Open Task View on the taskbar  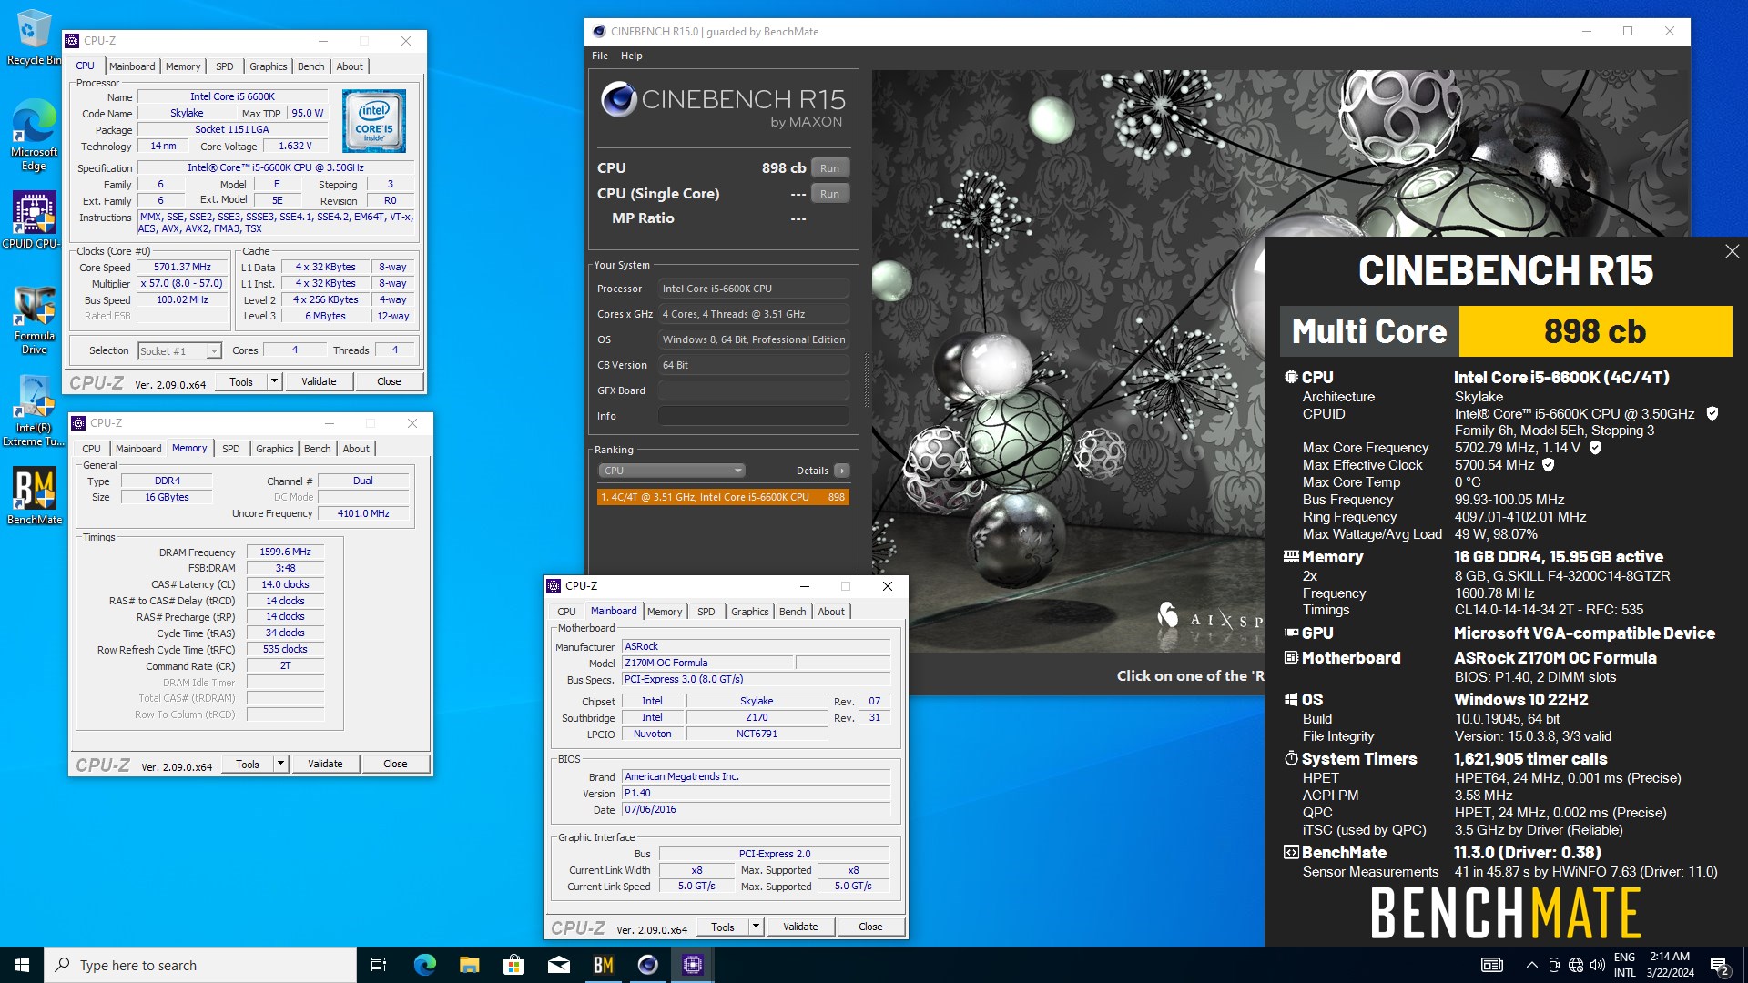pyautogui.click(x=379, y=965)
